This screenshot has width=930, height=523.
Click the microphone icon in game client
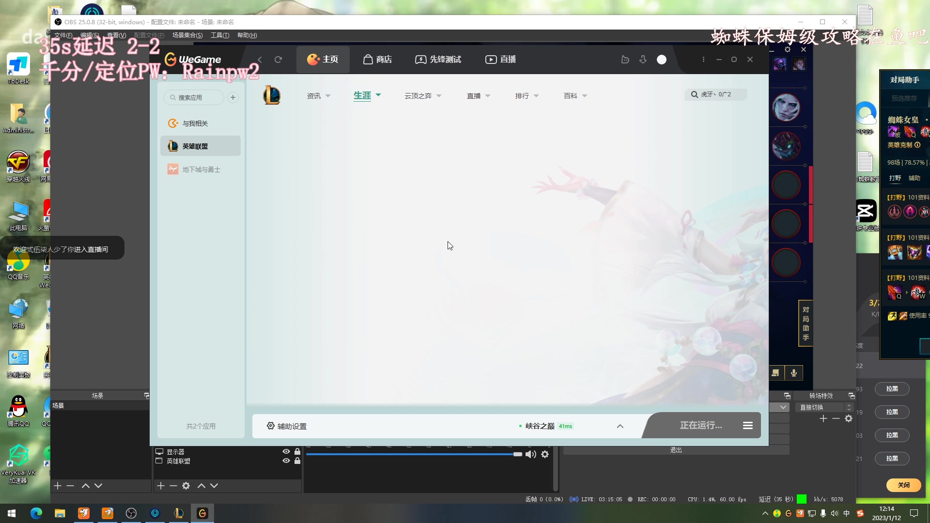(x=794, y=372)
